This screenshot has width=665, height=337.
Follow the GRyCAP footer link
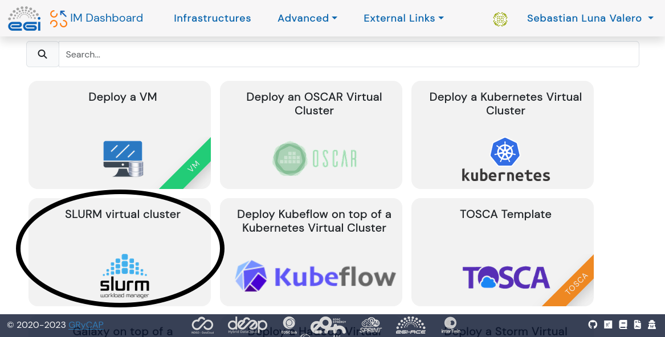coord(86,325)
